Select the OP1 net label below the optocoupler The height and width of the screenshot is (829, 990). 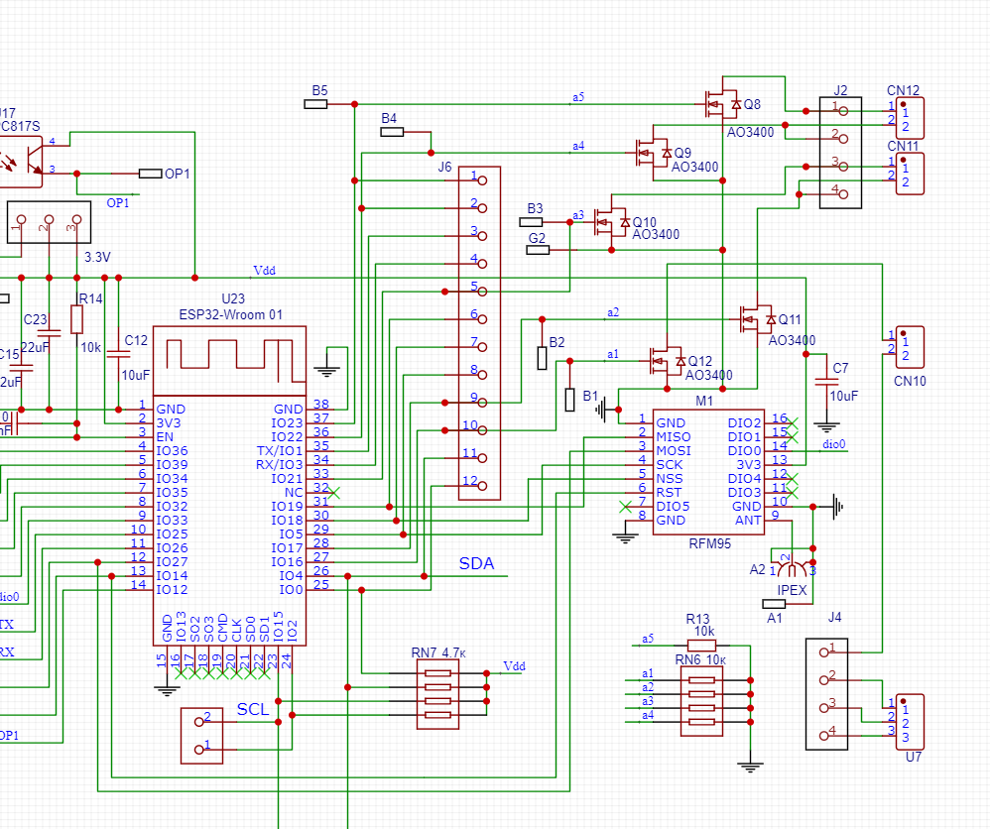117,202
